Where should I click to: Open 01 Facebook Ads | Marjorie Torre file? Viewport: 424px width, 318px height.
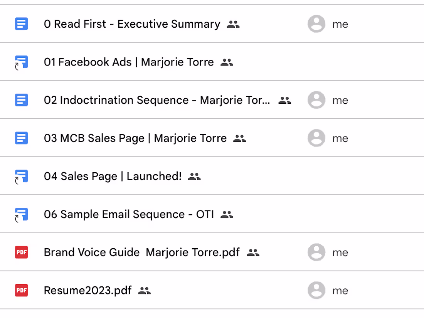(x=129, y=62)
